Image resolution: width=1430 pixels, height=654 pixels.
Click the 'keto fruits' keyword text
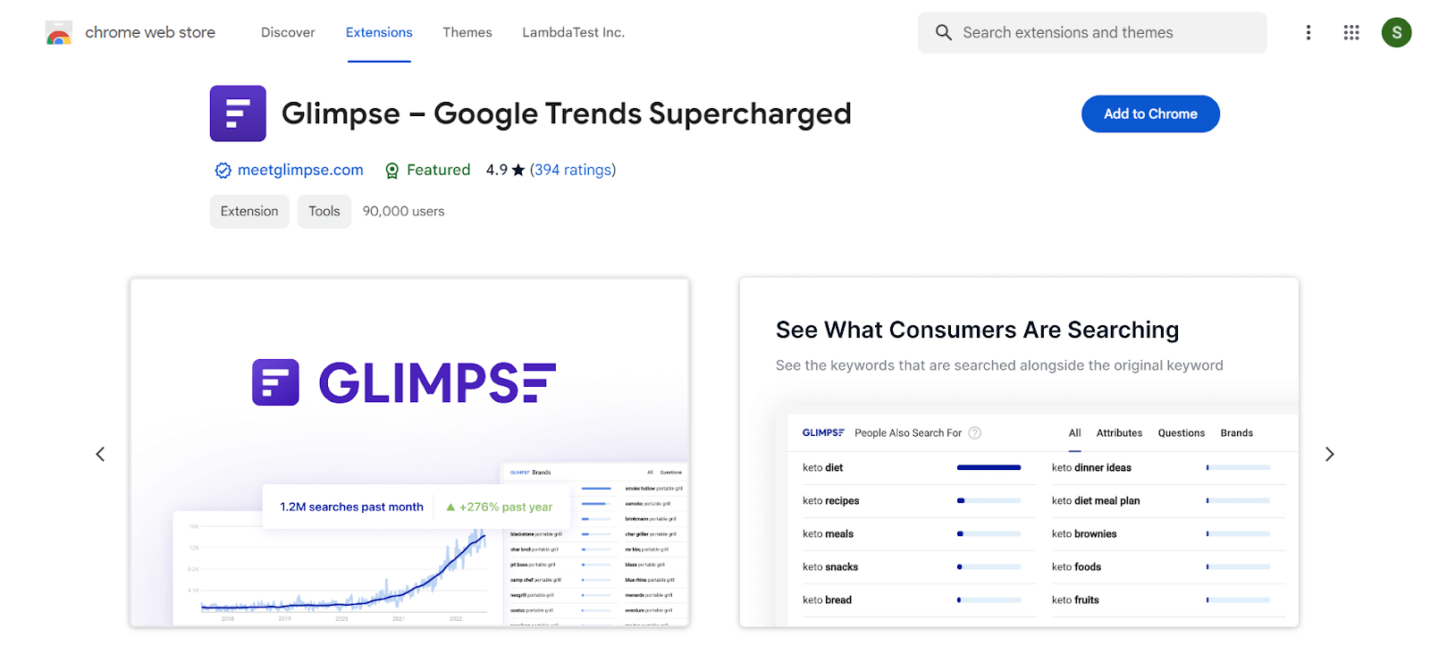coord(1075,599)
